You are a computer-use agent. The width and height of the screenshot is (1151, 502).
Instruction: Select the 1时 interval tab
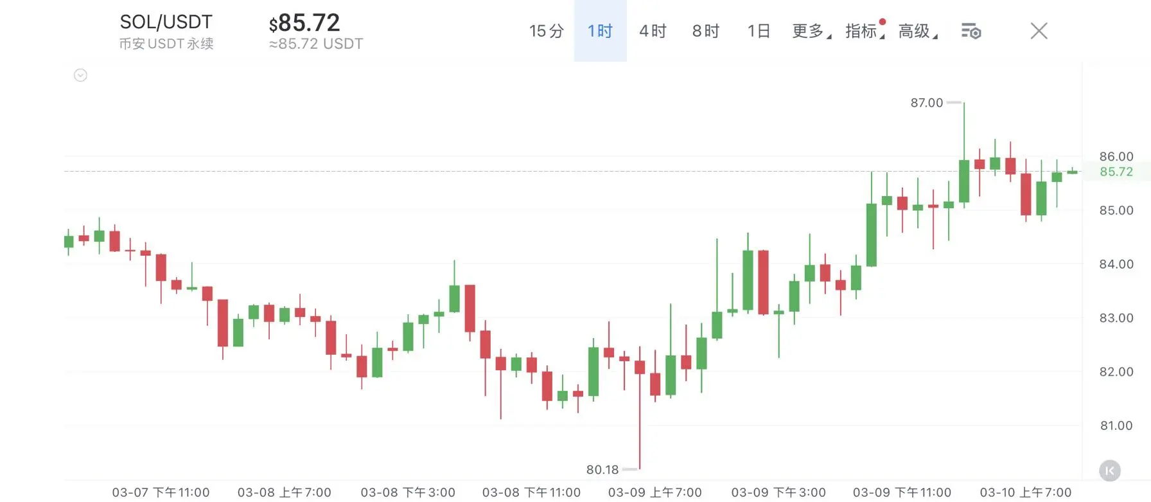600,31
